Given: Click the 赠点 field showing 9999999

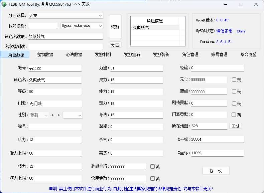Looking at the screenshot, I should point(209,91).
